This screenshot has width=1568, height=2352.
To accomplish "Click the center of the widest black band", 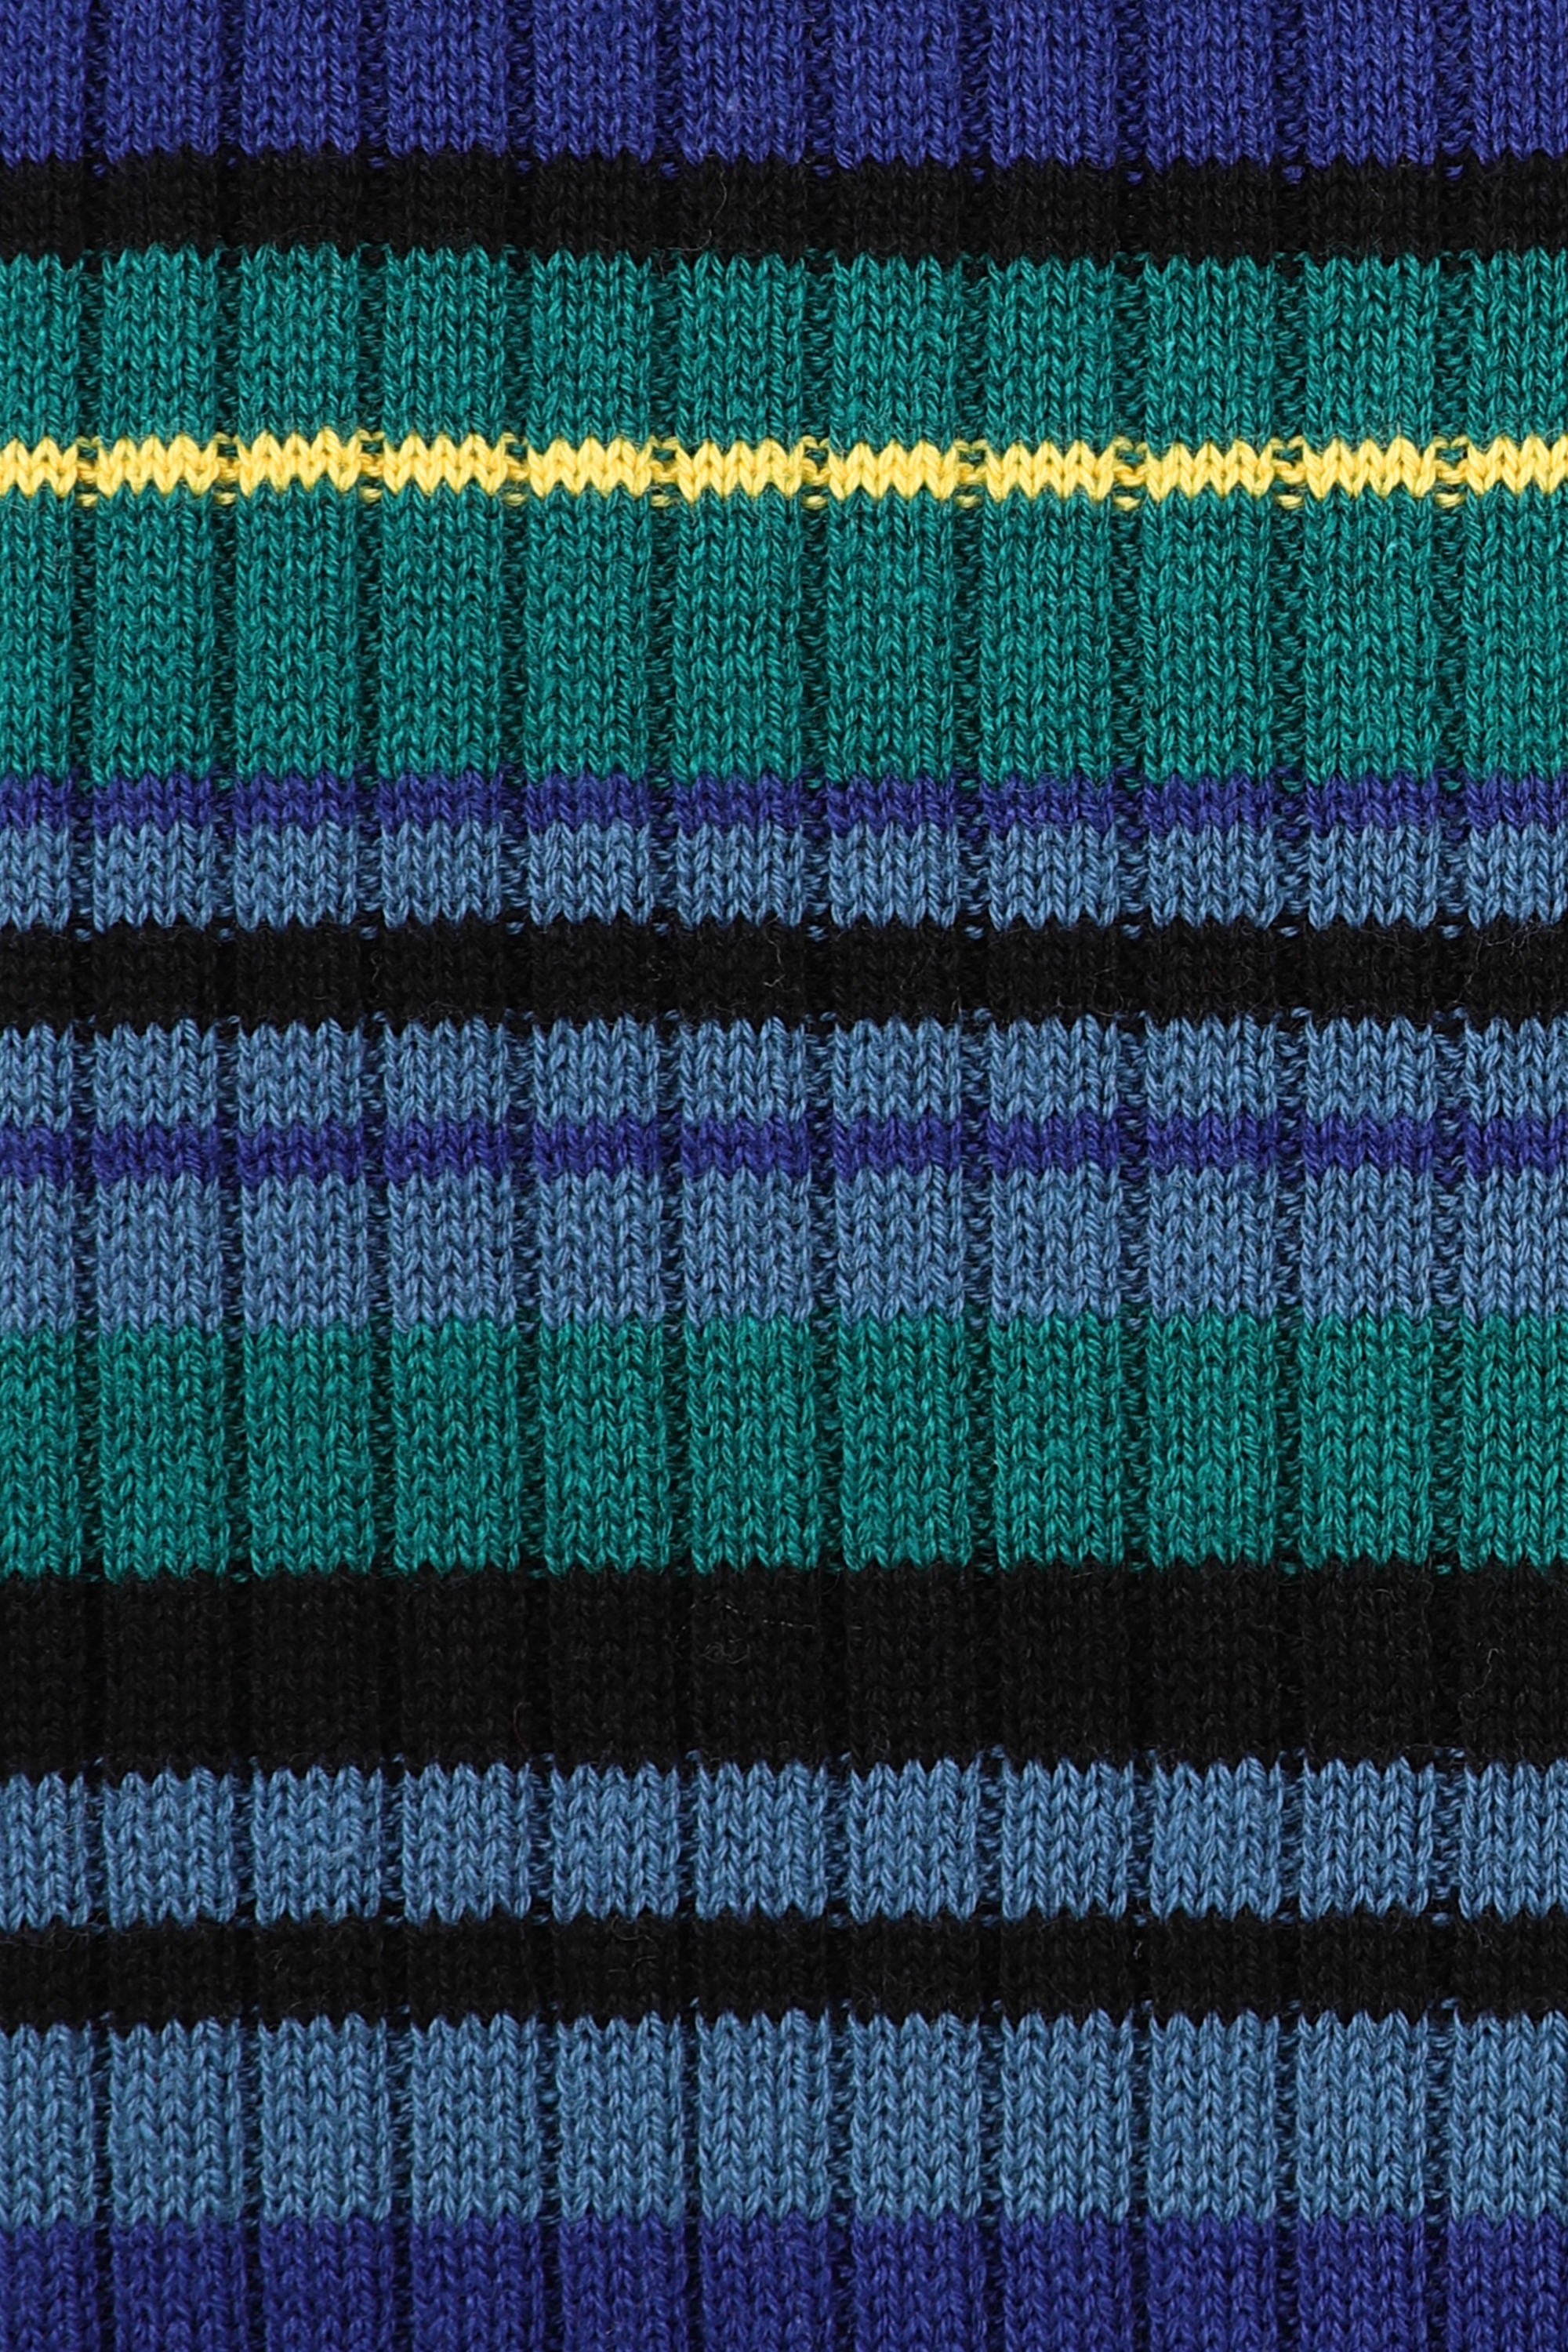I will click(784, 1665).
